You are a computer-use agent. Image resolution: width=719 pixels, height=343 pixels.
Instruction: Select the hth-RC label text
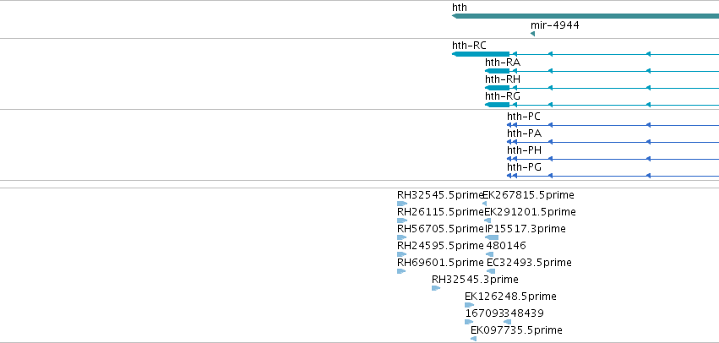[x=469, y=46]
